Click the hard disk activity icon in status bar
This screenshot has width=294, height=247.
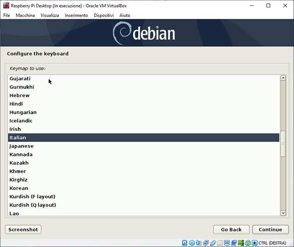[185, 242]
